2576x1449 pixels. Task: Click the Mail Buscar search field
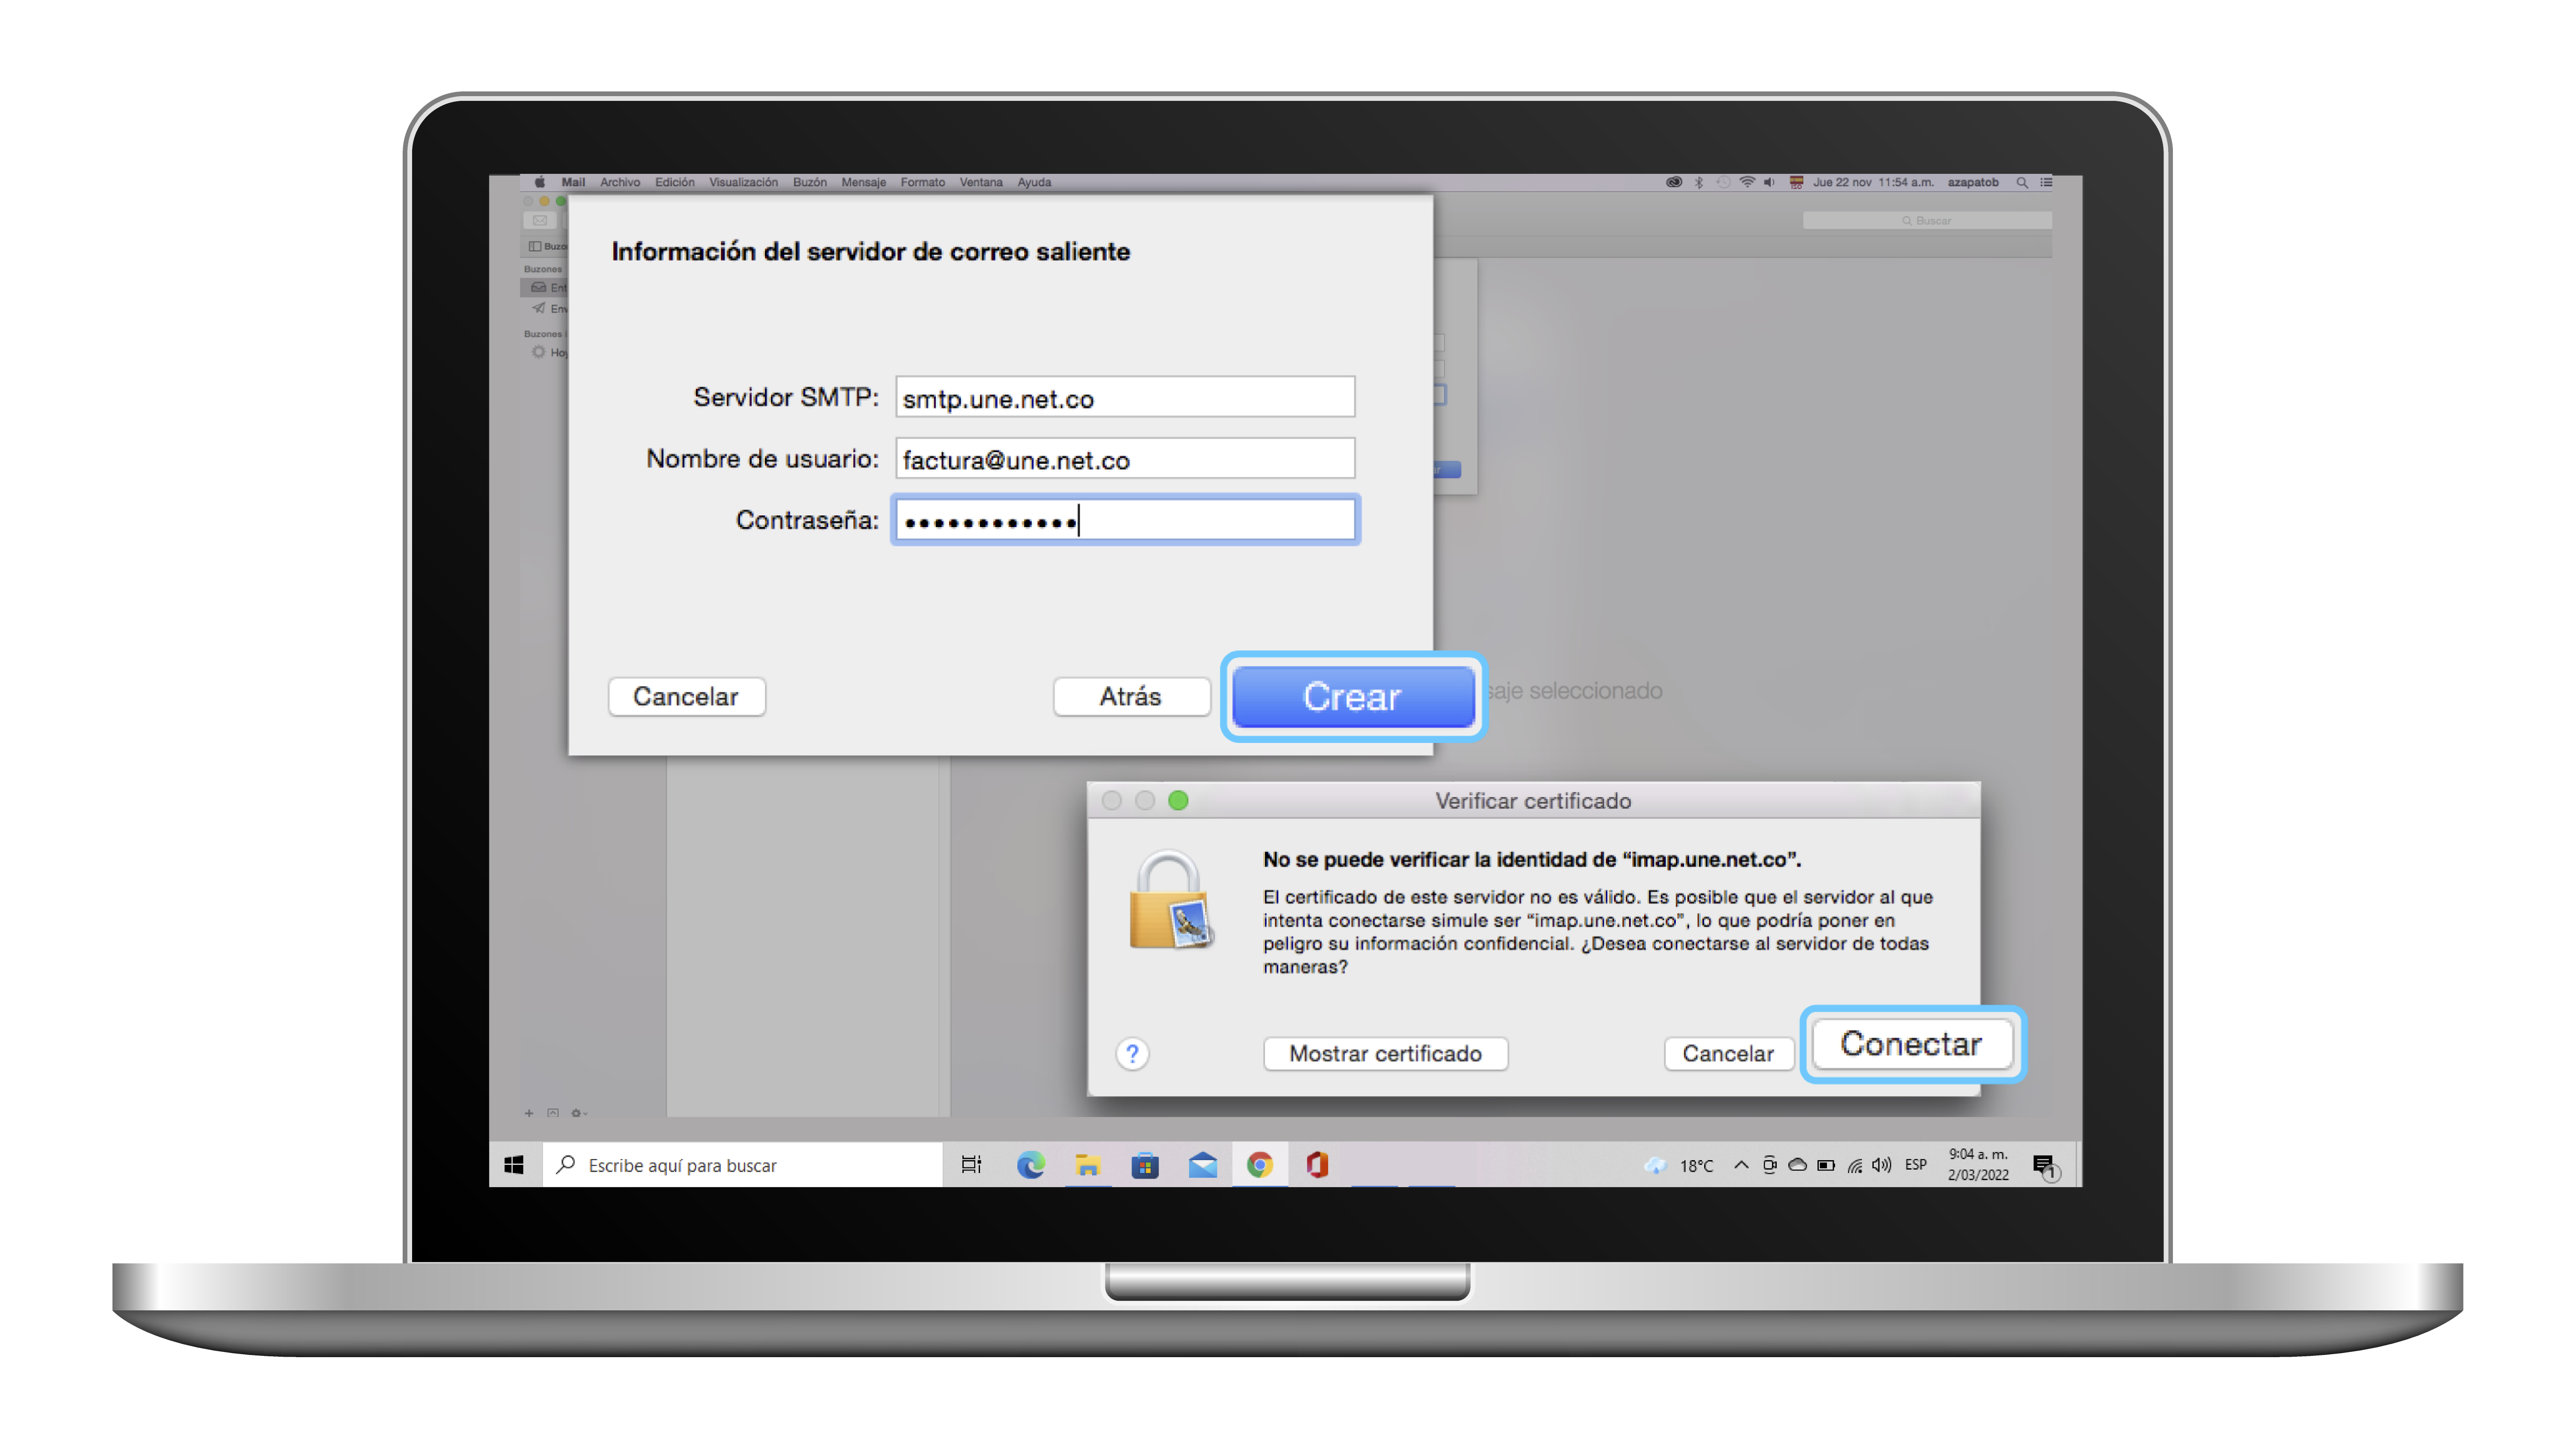pos(1927,220)
